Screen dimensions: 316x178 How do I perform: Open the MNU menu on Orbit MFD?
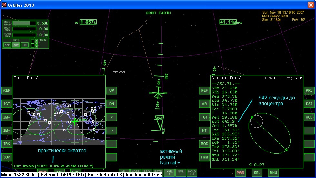click(273, 173)
